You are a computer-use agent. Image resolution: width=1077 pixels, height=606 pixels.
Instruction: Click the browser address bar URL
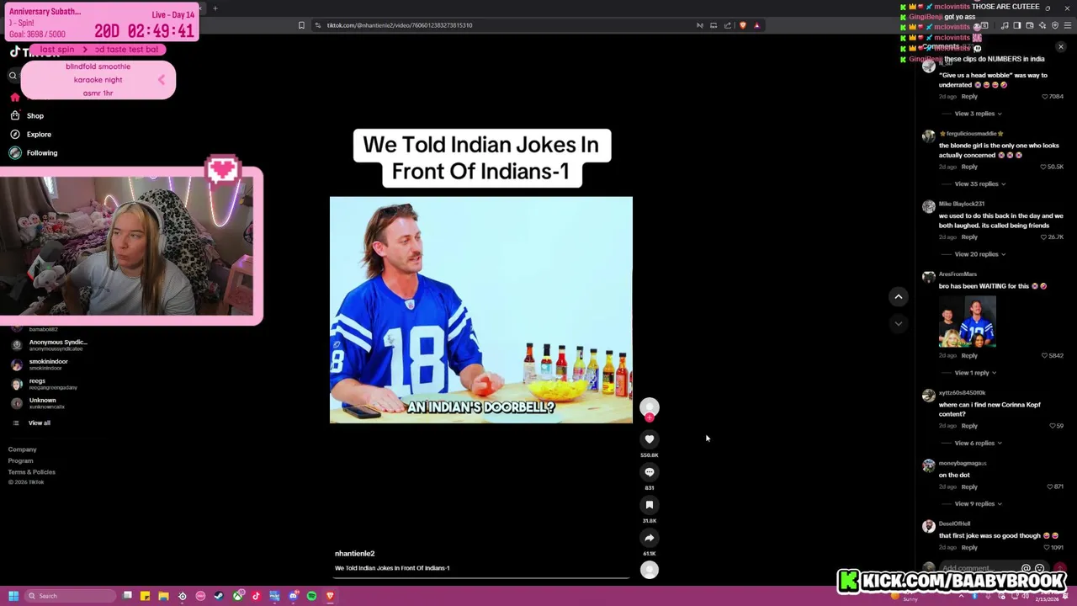tap(400, 25)
